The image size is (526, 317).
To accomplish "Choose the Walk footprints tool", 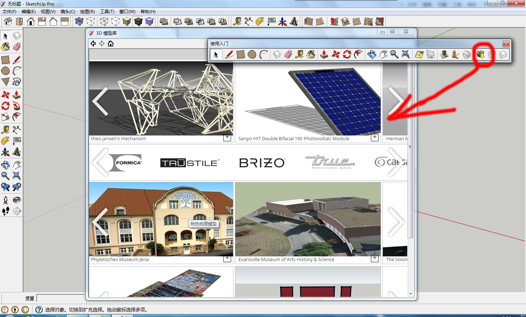I will pyautogui.click(x=5, y=211).
